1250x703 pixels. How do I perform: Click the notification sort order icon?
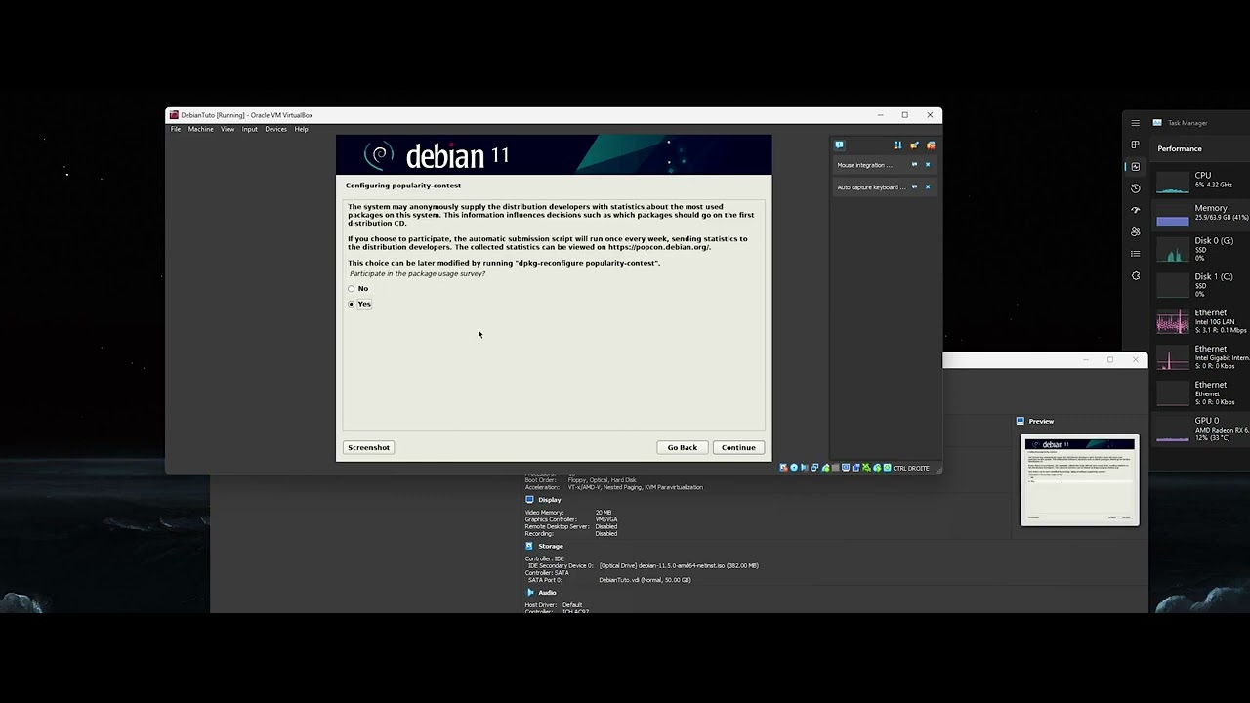coord(898,145)
